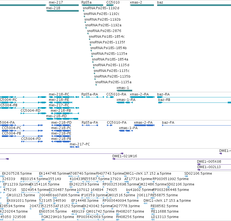Select snoRNA:Psi28S-1135a label

point(113,82)
